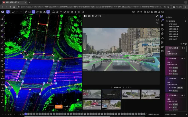
Task: Toggle visibility of object 1034
Action: click(x=182, y=48)
